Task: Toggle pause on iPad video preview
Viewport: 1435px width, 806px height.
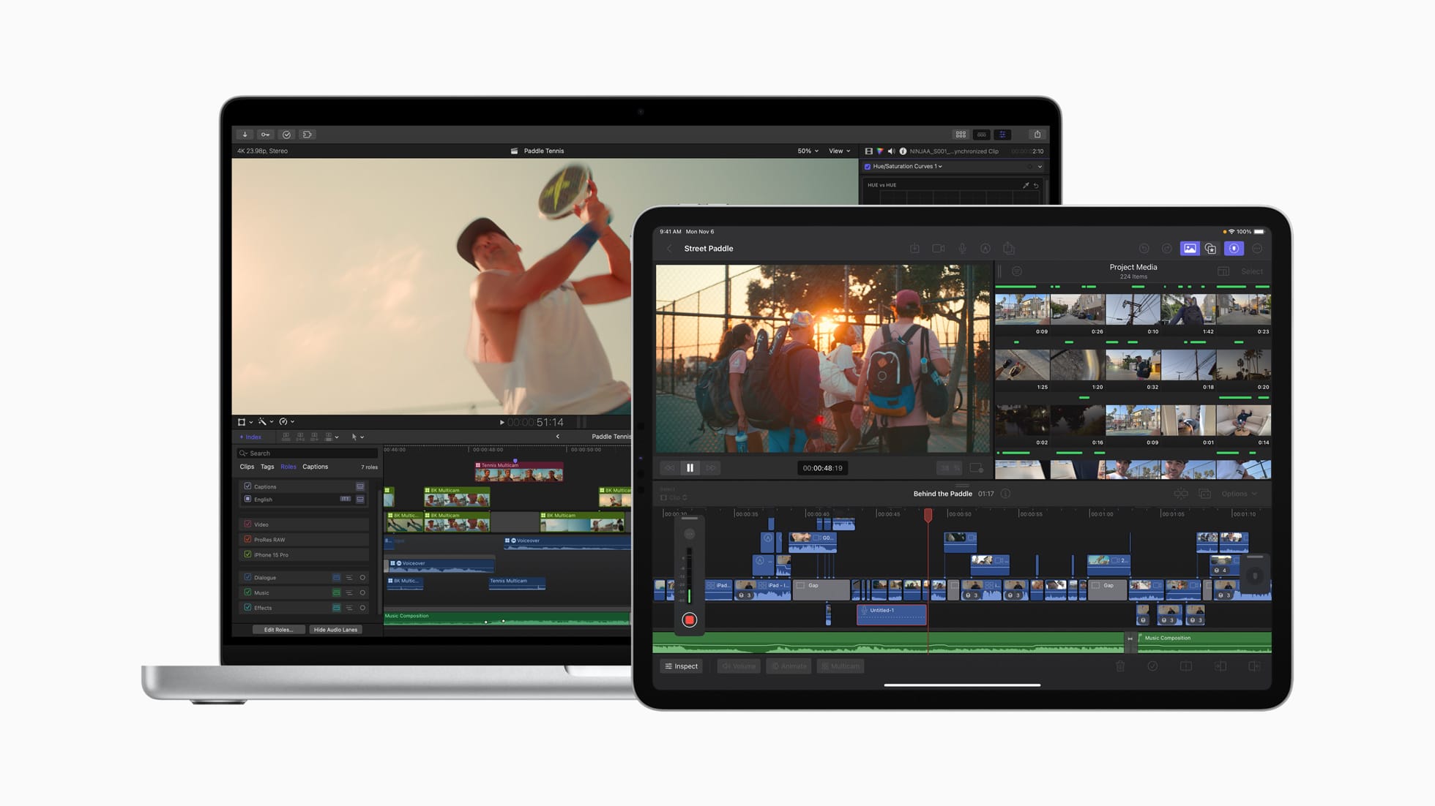Action: [689, 467]
